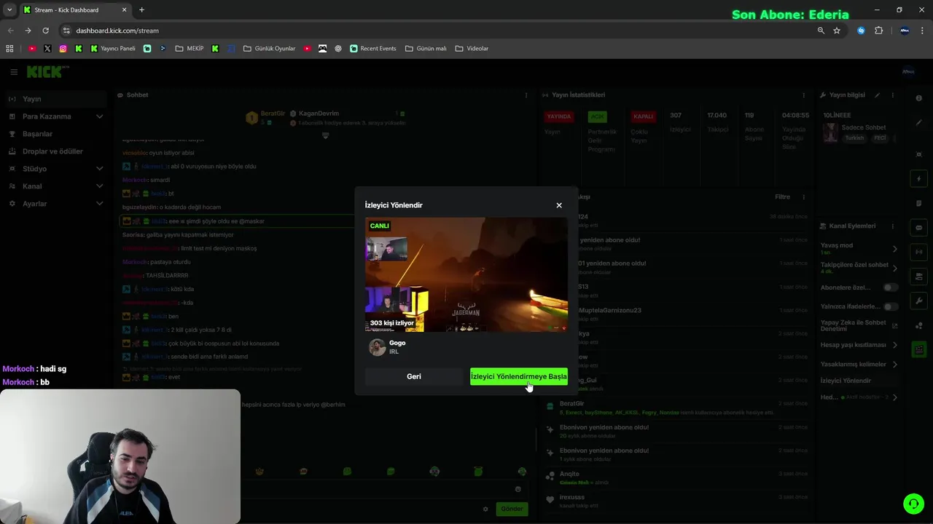The height and width of the screenshot is (524, 933).
Task: Click the wrench icon in right rail
Action: (x=918, y=301)
